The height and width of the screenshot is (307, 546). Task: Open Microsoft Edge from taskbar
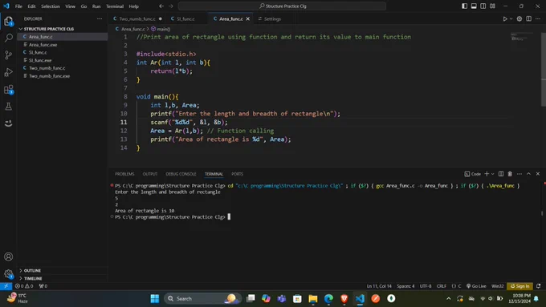click(x=328, y=298)
